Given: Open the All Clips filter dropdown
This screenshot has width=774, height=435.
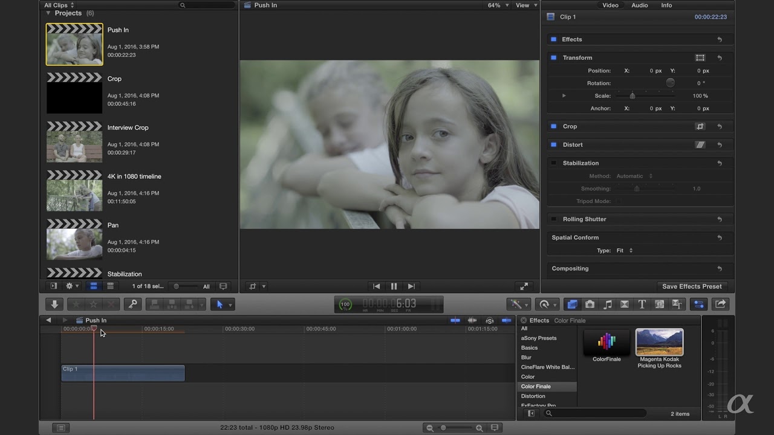Looking at the screenshot, I should click(59, 5).
